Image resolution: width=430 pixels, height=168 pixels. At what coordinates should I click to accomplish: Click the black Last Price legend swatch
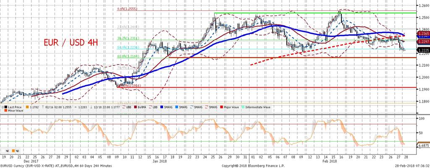tap(6, 107)
